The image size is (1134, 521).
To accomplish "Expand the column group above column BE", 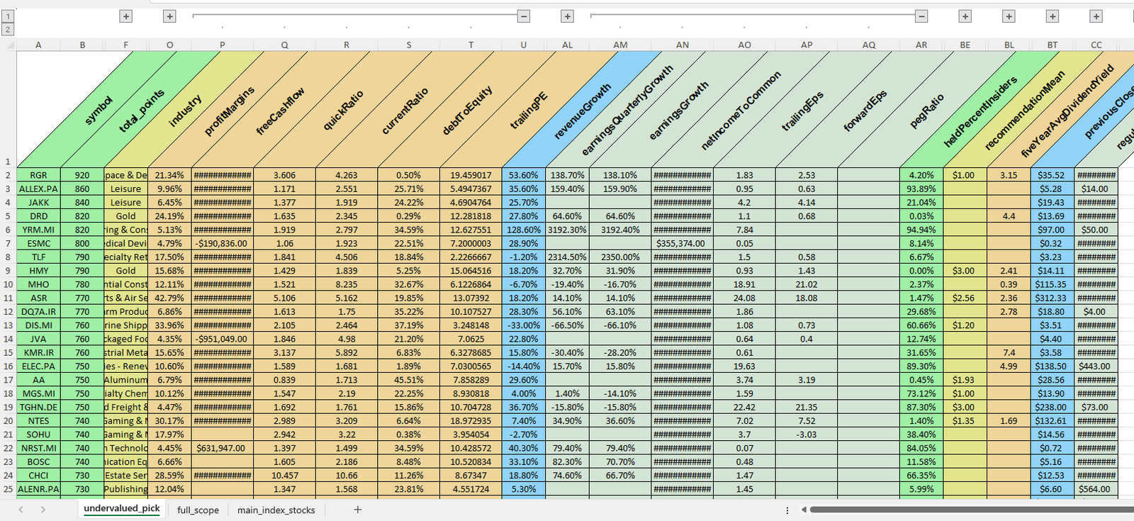I will [965, 16].
